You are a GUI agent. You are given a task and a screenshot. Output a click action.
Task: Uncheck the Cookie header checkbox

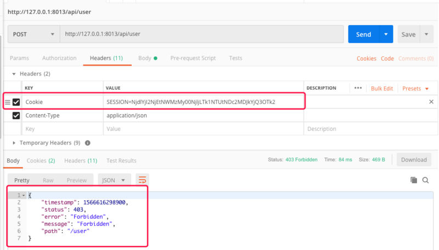click(x=16, y=102)
